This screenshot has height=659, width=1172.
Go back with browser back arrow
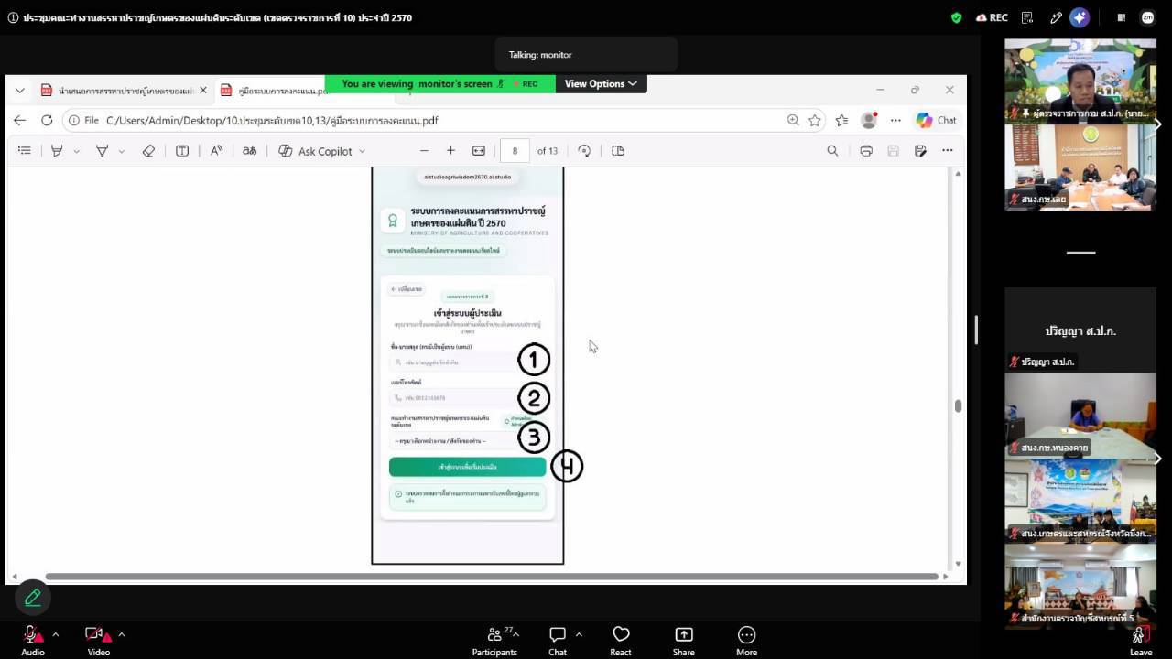coord(19,120)
